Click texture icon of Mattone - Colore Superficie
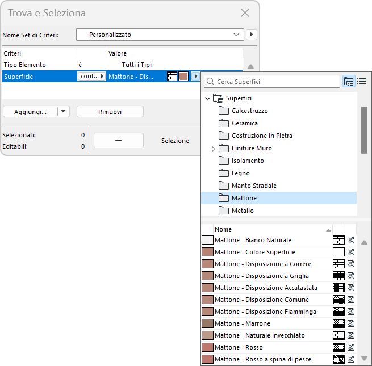 pyautogui.click(x=351, y=252)
